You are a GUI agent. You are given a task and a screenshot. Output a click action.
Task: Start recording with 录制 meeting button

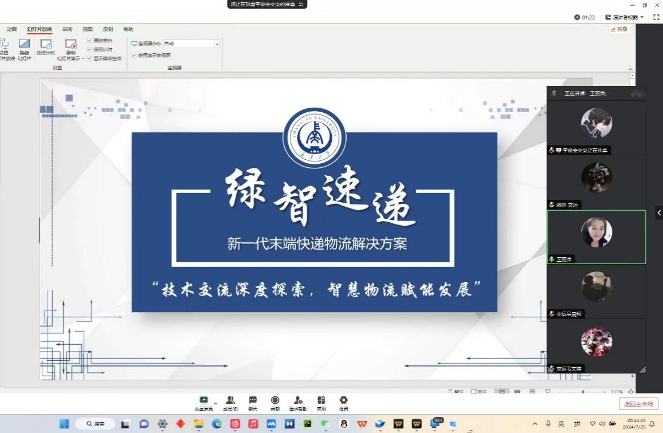275,400
